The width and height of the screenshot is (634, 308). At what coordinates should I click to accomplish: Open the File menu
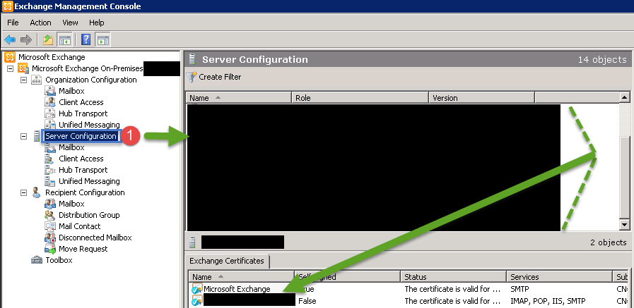tap(13, 23)
